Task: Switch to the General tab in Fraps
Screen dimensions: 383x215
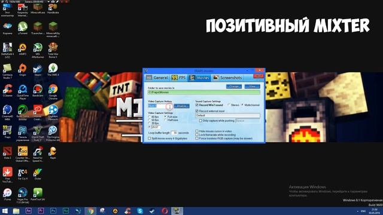Action: (157, 78)
